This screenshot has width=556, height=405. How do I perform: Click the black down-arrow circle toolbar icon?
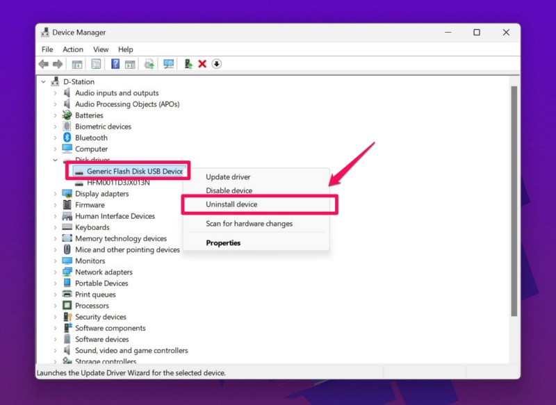216,64
